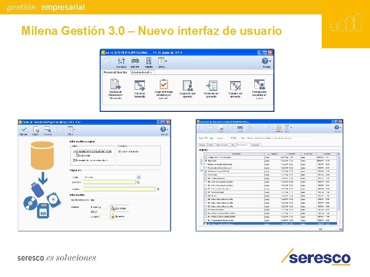Open Ocupación por operario icon
This screenshot has height=277, width=370.
pyautogui.click(x=188, y=86)
